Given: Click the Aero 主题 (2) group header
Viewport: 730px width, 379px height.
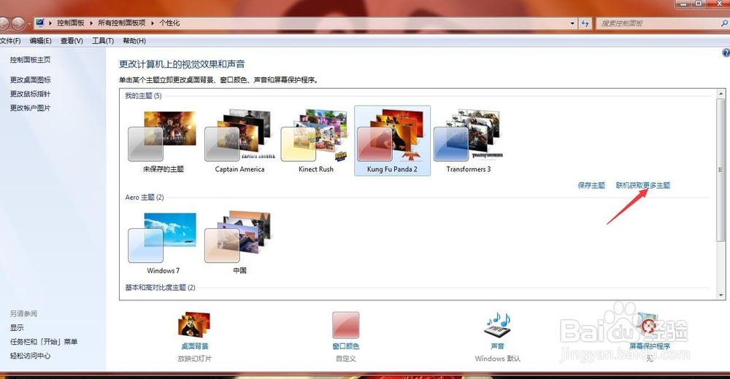Looking at the screenshot, I should (145, 198).
